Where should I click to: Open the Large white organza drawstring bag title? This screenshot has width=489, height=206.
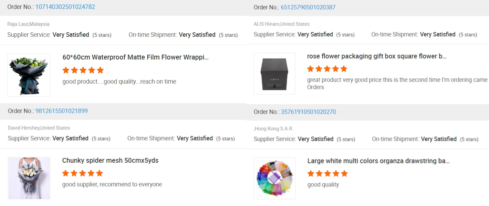[x=378, y=161]
